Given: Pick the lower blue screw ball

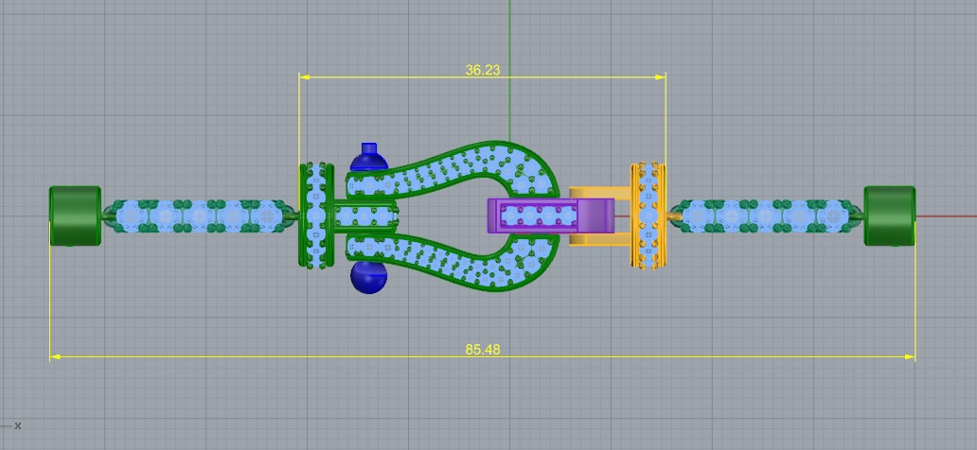Looking at the screenshot, I should tap(369, 277).
